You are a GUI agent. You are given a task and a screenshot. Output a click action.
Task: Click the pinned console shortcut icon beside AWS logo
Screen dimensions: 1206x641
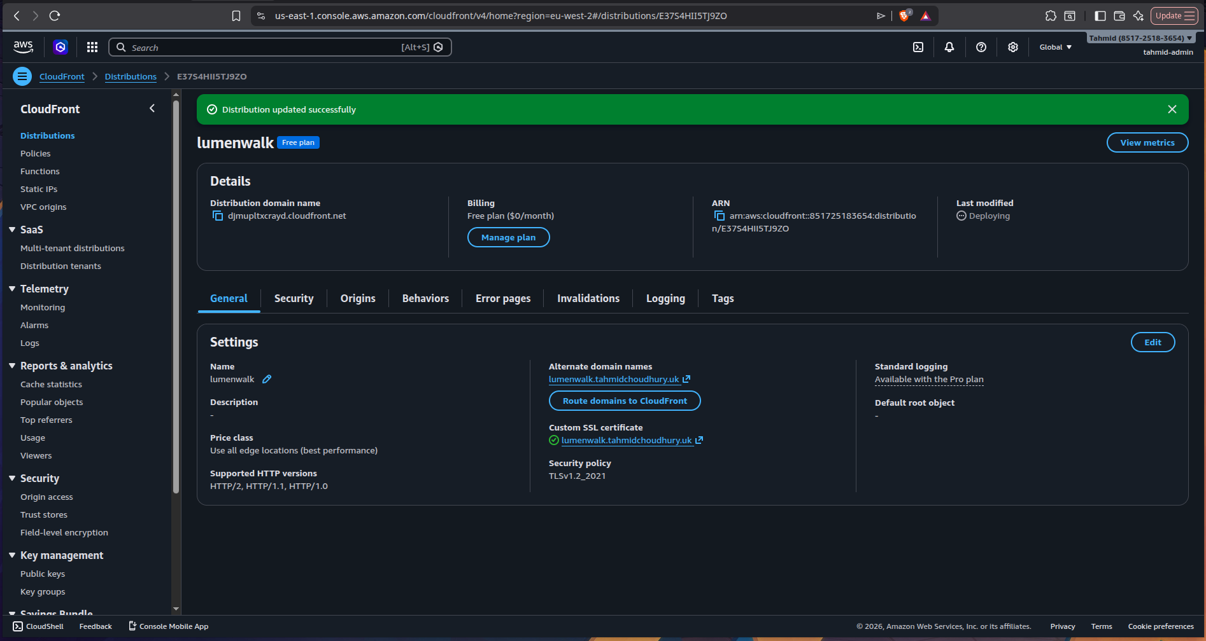point(60,47)
